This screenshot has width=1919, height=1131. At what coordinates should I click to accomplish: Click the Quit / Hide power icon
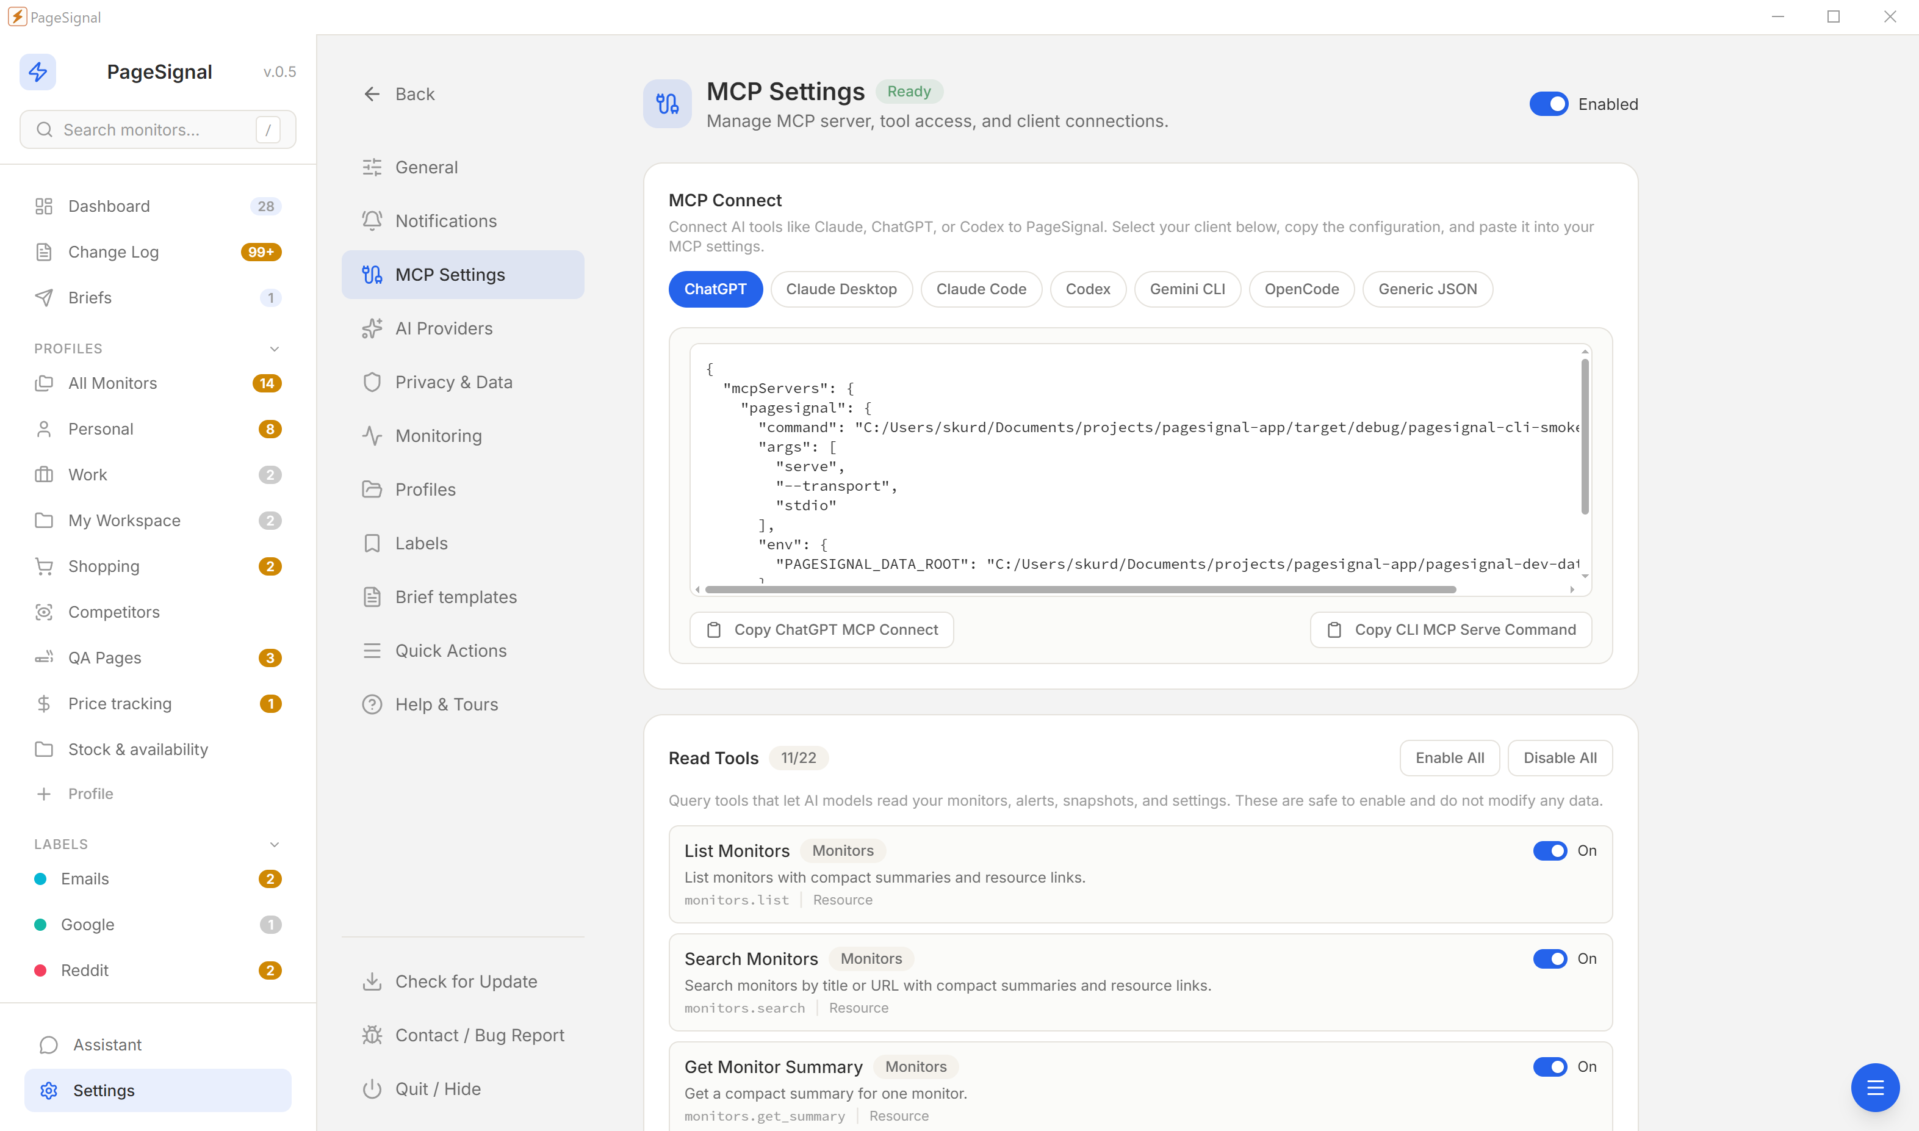372,1088
